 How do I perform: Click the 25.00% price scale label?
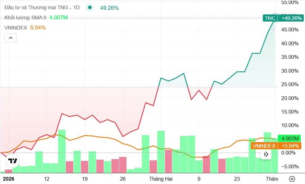(289, 85)
